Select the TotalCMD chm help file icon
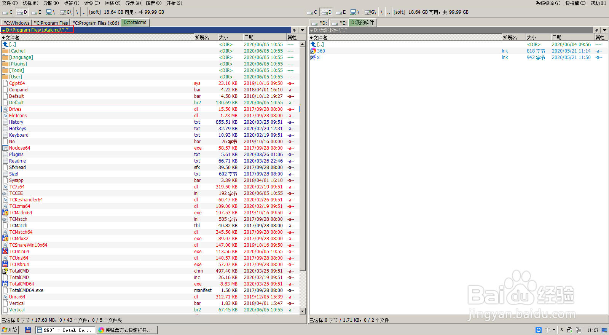This screenshot has height=335, width=609. pos(5,271)
